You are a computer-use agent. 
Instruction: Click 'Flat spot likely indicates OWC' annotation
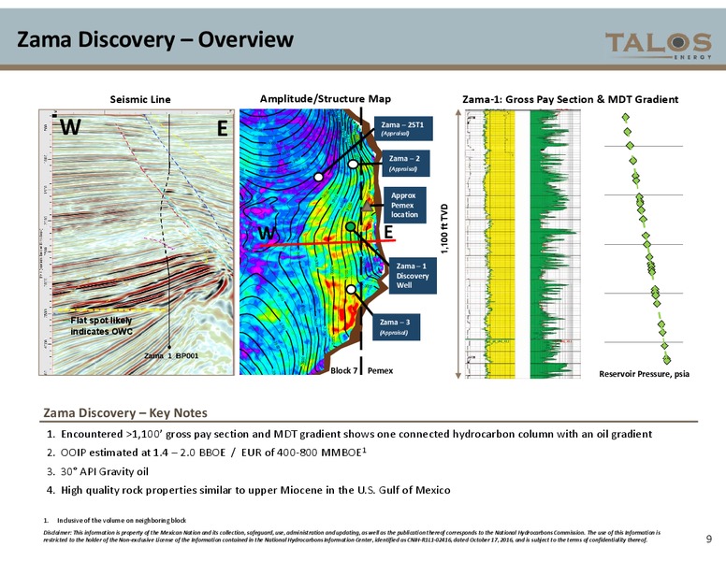coord(101,326)
